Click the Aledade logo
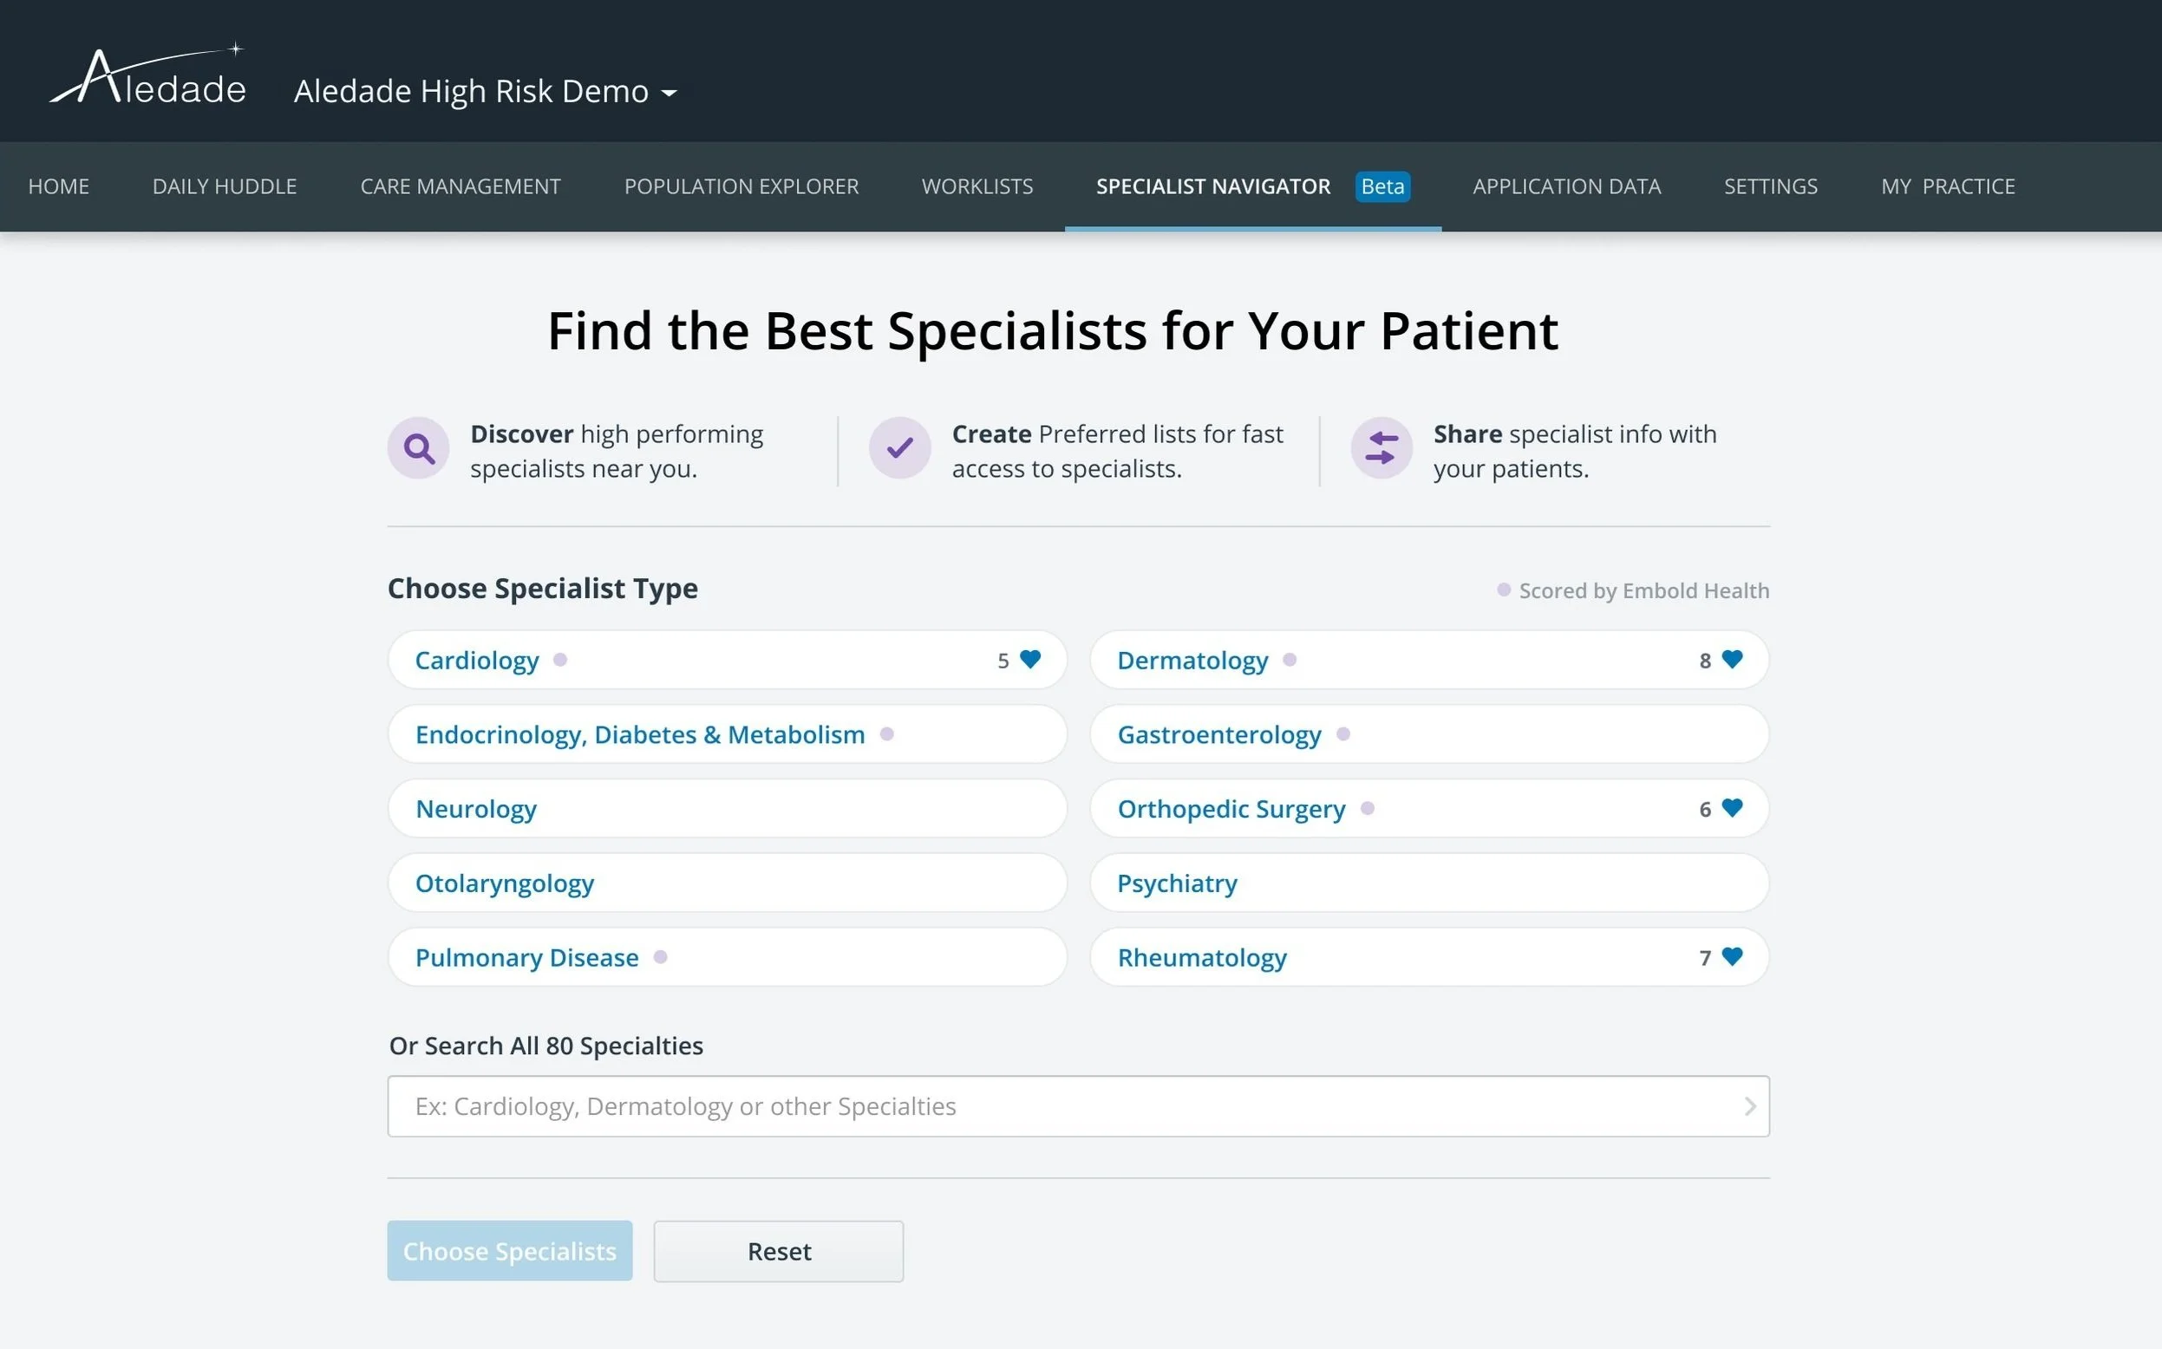The image size is (2162, 1349). click(x=148, y=79)
